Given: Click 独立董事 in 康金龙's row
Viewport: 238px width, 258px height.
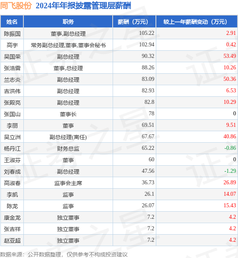Looking at the screenshot, I should click(x=68, y=218).
